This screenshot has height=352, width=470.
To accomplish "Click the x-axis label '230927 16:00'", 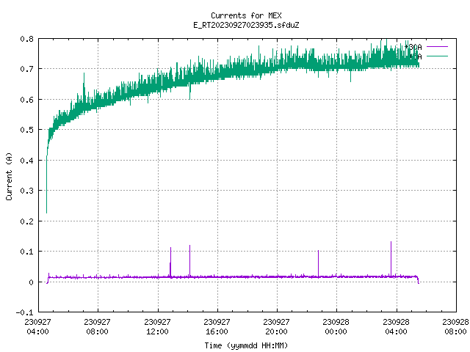I will tap(217, 327).
